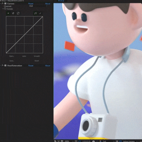Click the show channel color icon
Screen dimensions: 142x142
[x=100, y=141]
